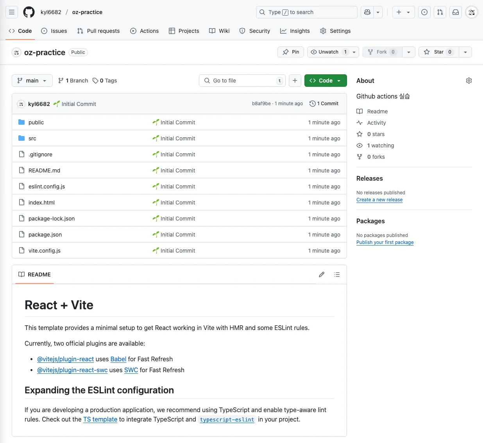
Task: Go to GitHub homepage logo
Action: click(x=29, y=12)
